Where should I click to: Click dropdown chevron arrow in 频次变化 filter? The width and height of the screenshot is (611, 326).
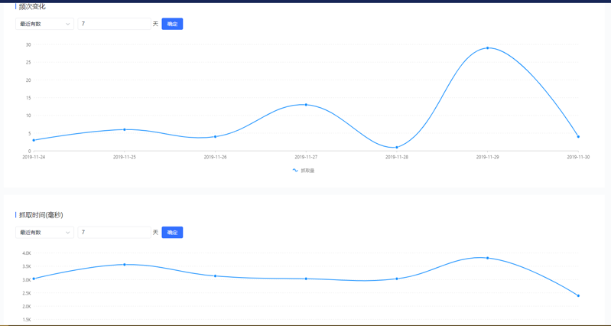67,24
